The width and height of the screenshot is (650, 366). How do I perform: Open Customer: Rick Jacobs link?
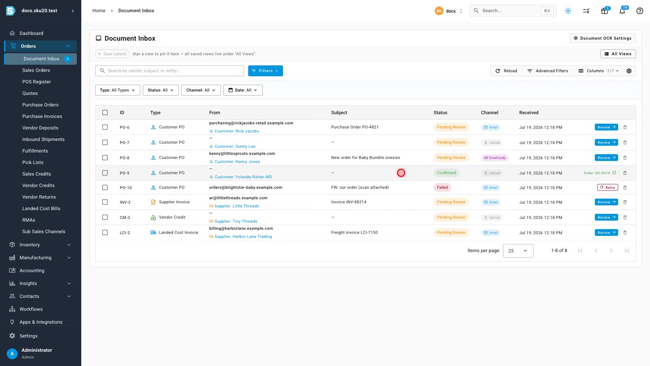[x=237, y=131]
